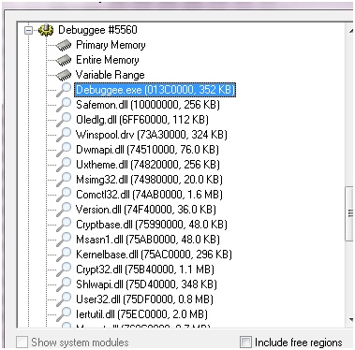Image resolution: width=355 pixels, height=350 pixels.
Task: Select Crypt32.dll (75B40000, 1.1 MB)
Action: coord(145,270)
